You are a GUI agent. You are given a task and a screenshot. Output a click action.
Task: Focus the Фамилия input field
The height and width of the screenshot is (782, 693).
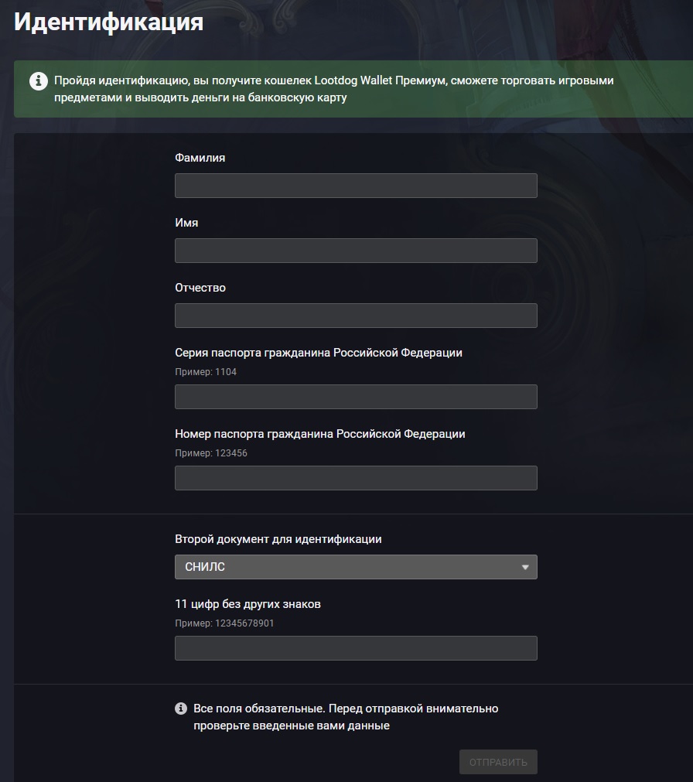click(356, 186)
